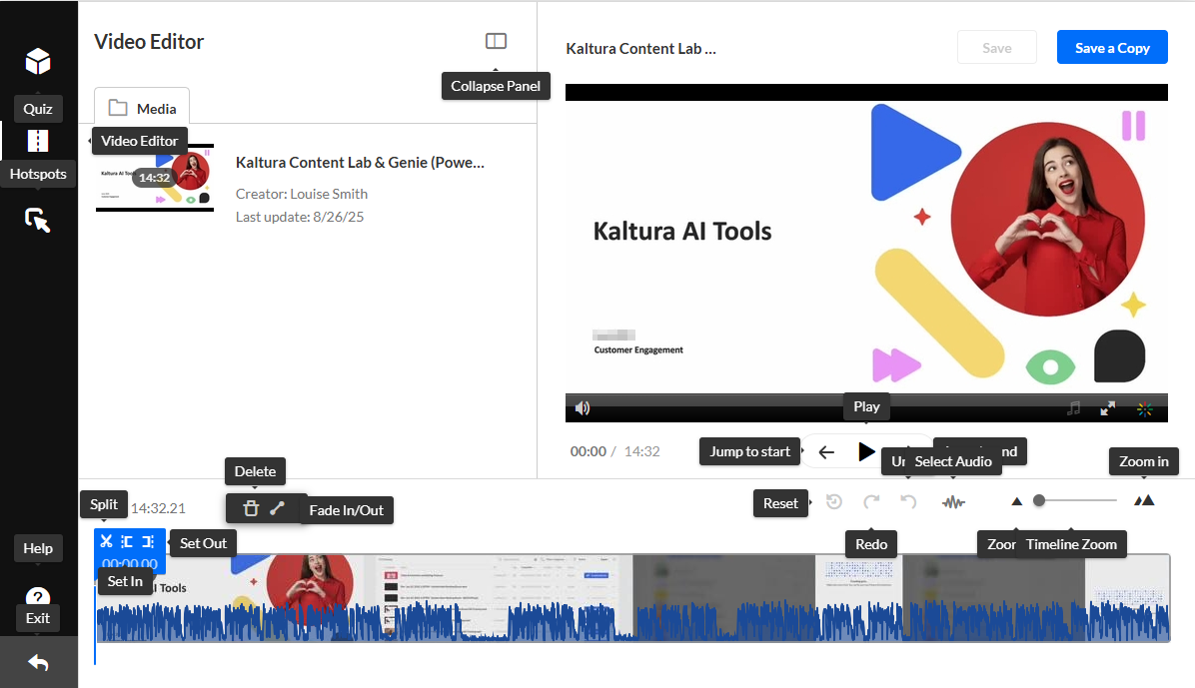Switch to the Media tab
Viewport: 1195px width, 688px height.
[142, 108]
